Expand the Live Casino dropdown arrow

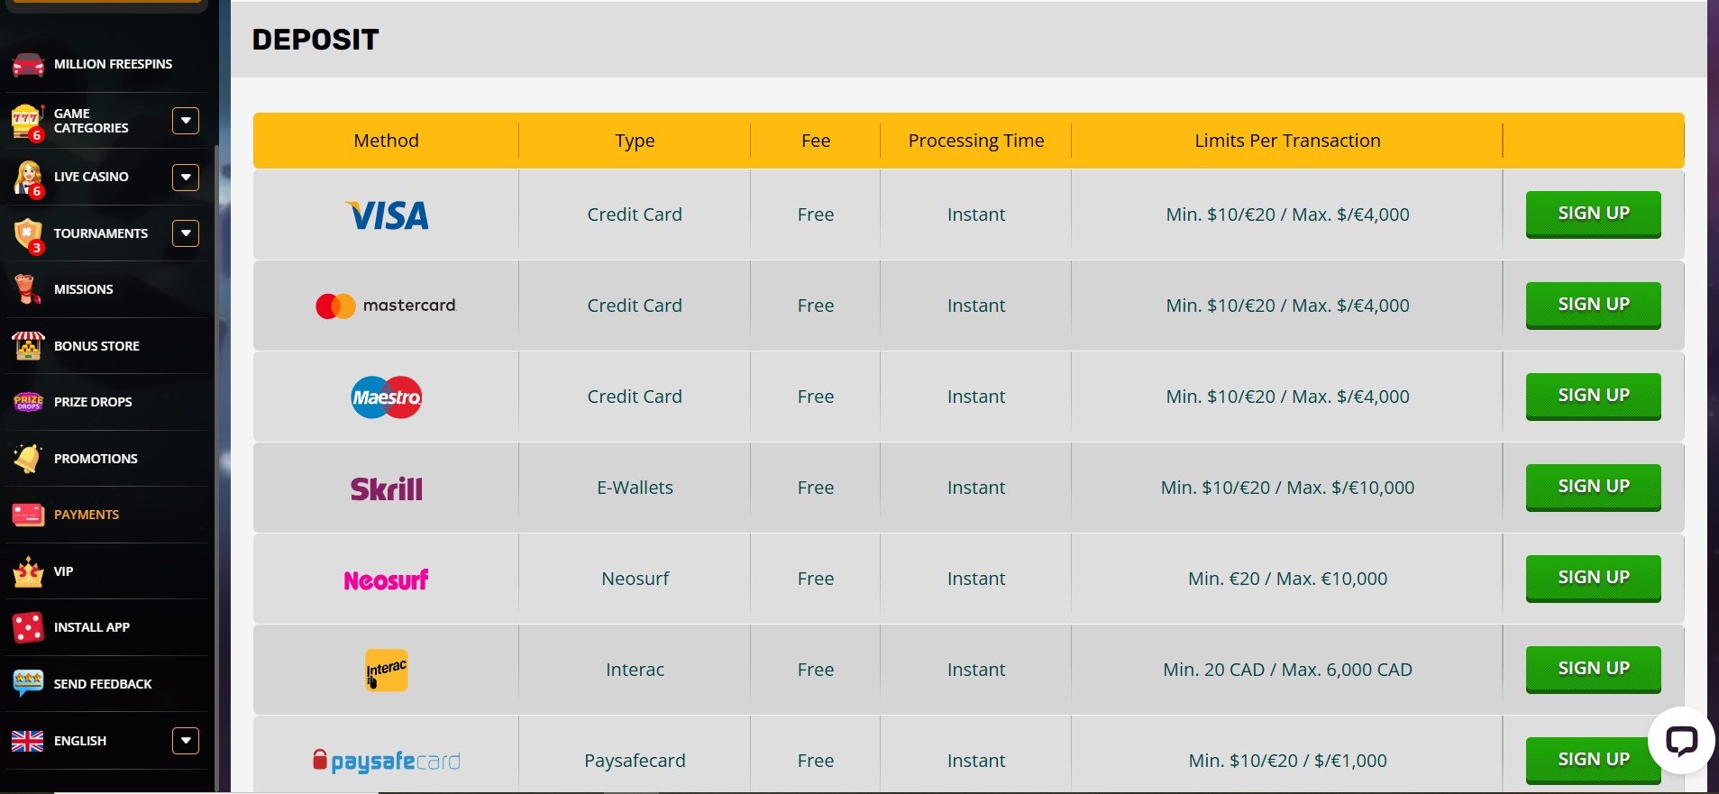coord(186,177)
